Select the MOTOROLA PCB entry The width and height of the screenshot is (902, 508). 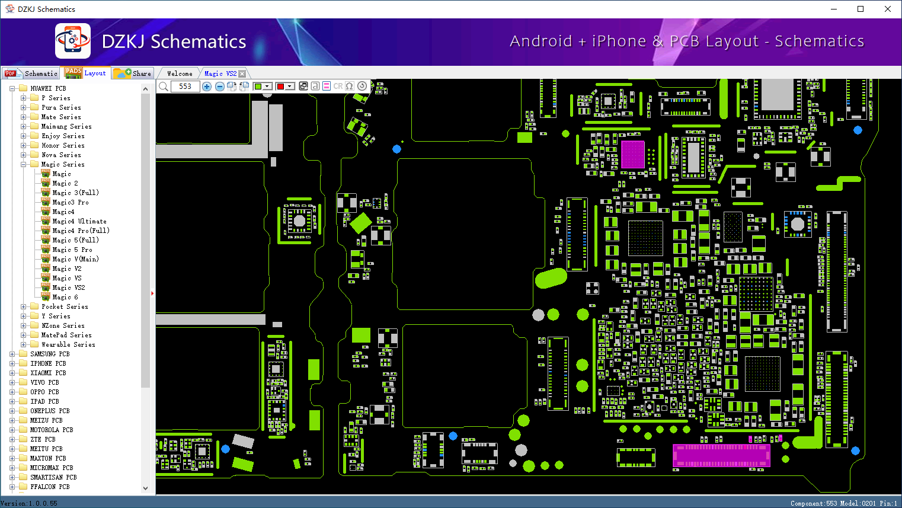tap(52, 430)
